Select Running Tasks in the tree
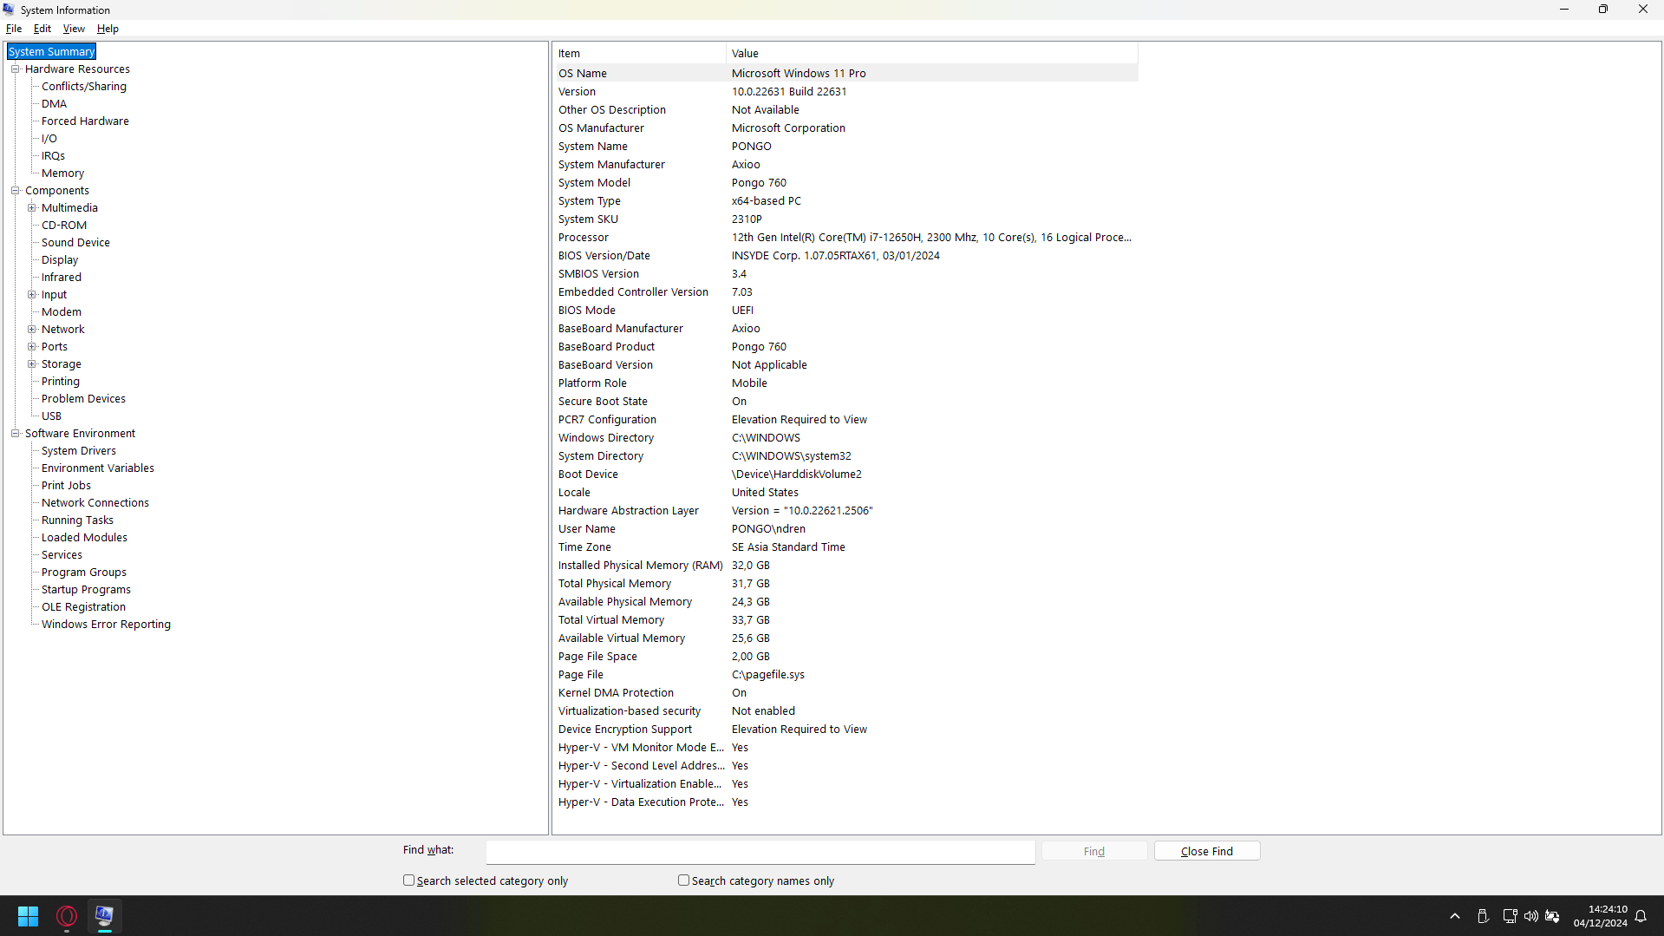The width and height of the screenshot is (1664, 936). pyautogui.click(x=77, y=520)
